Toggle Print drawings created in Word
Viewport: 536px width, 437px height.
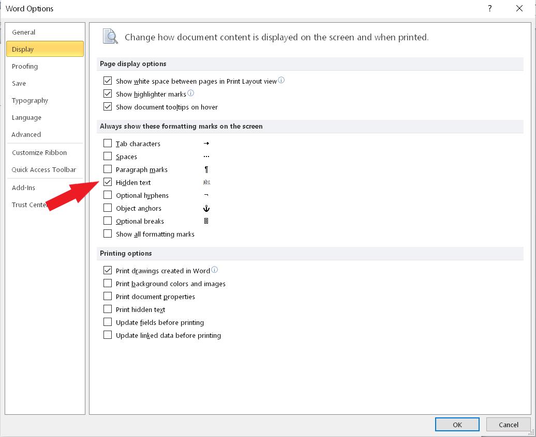[x=107, y=270]
